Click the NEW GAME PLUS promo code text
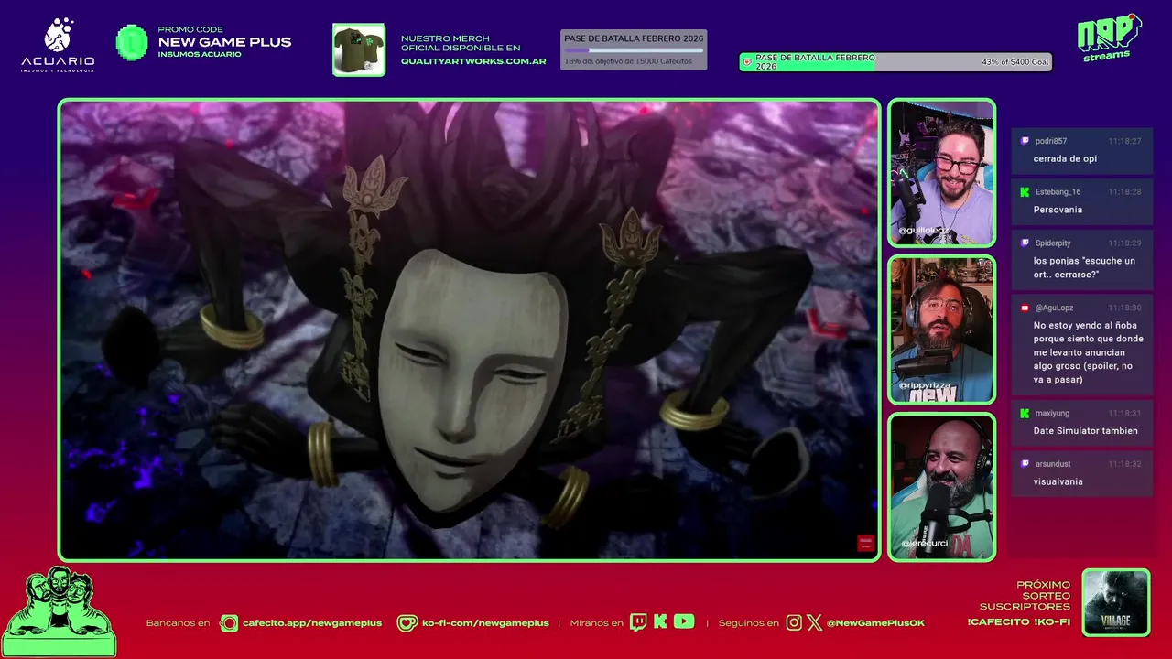 (x=224, y=42)
